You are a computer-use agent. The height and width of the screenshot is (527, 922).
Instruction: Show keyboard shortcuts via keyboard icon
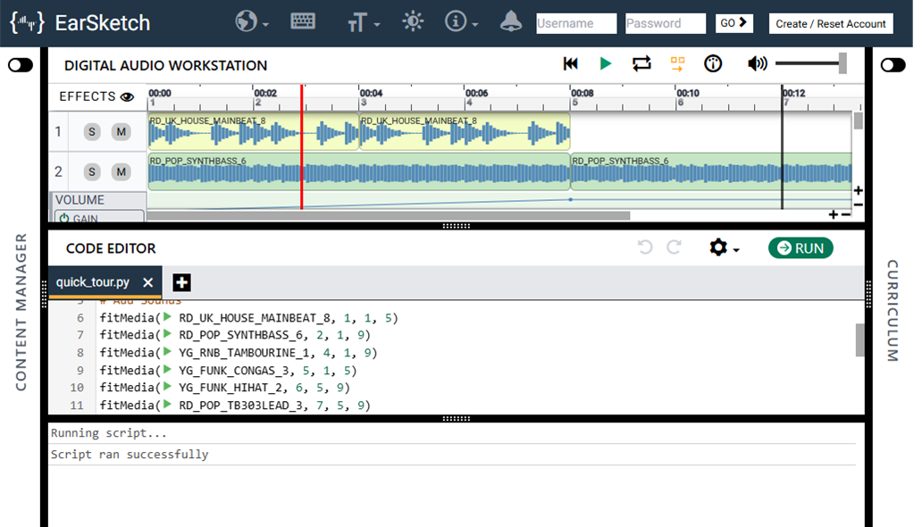click(x=303, y=21)
